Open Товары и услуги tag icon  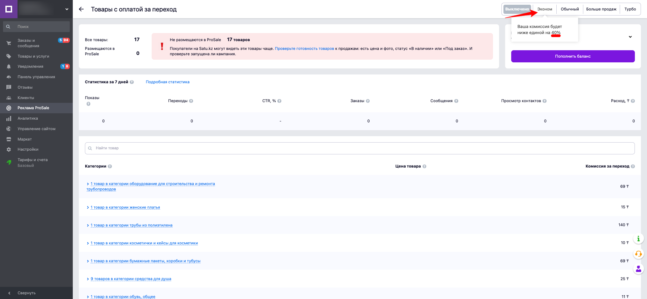[9, 56]
